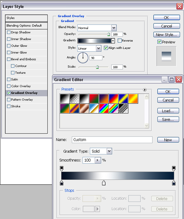This screenshot has width=184, height=219.
Task: Click the Scale percentage field
Action: point(117,67)
